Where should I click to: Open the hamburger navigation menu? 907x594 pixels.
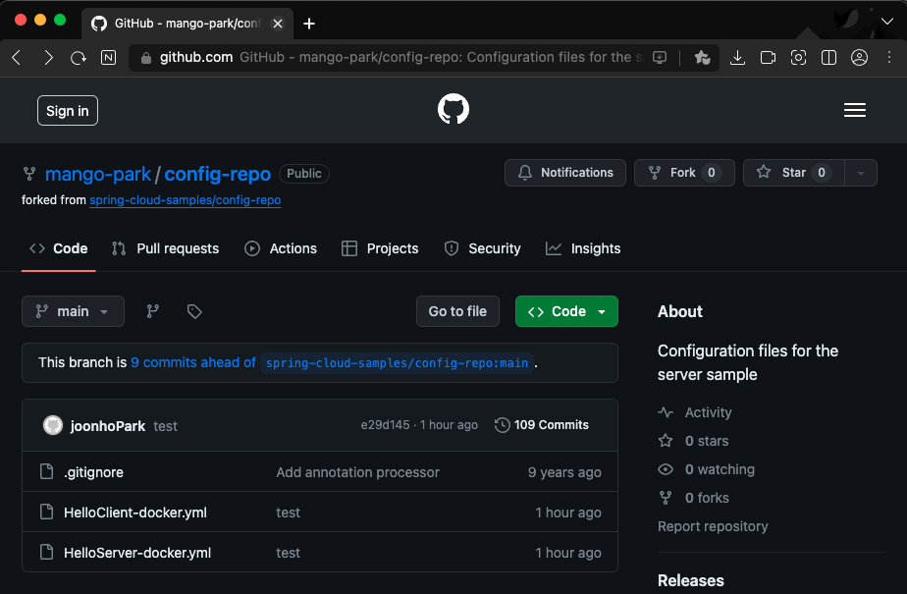coord(854,110)
